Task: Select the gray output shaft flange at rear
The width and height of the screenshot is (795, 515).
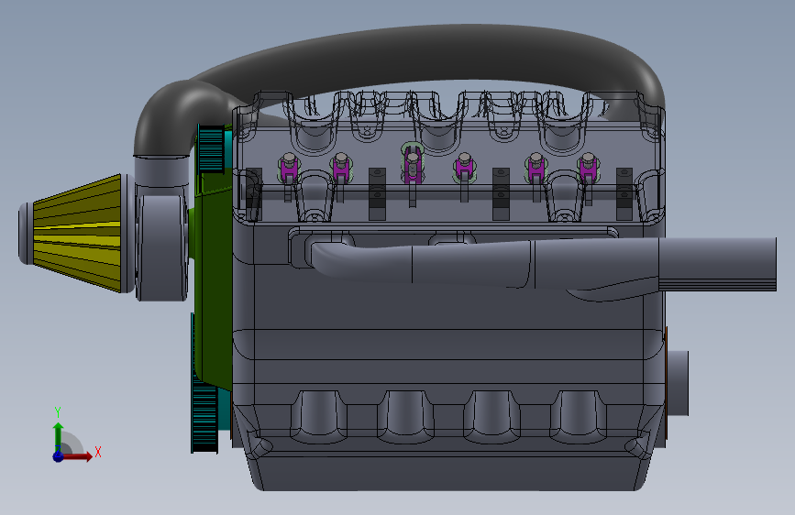Action: pos(677,383)
